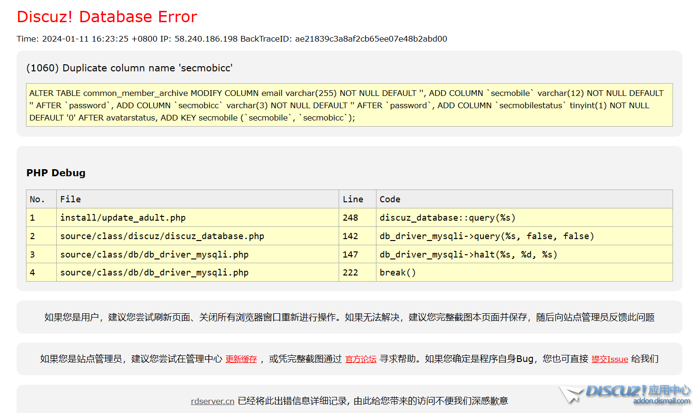Click the File column header
Screen dimensions: 699x413
tap(198, 199)
